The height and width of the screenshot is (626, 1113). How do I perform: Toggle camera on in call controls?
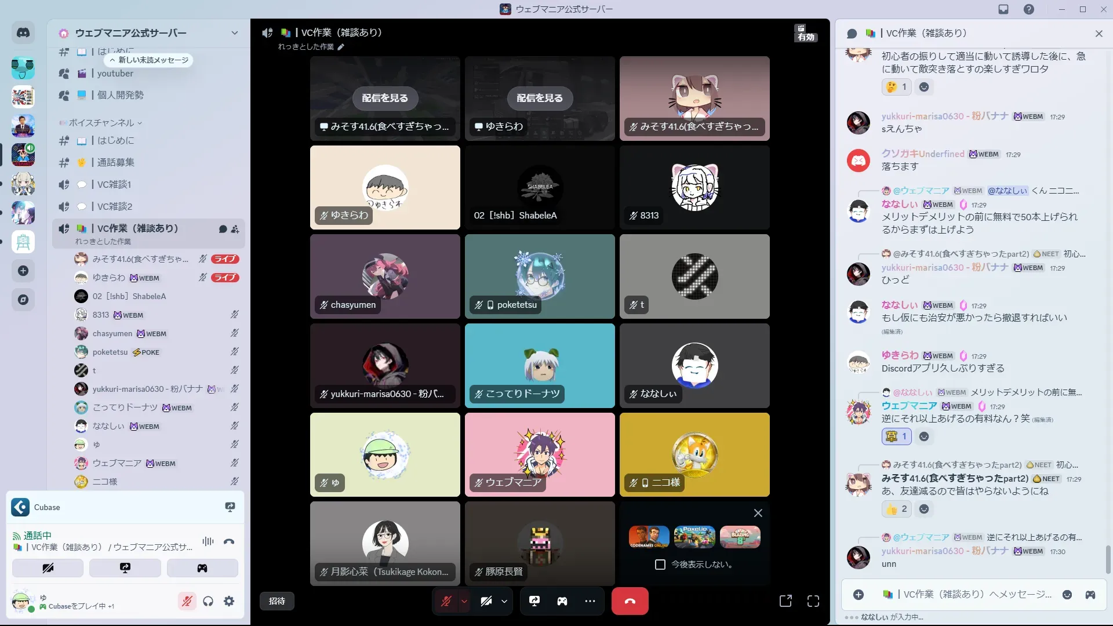(x=486, y=601)
